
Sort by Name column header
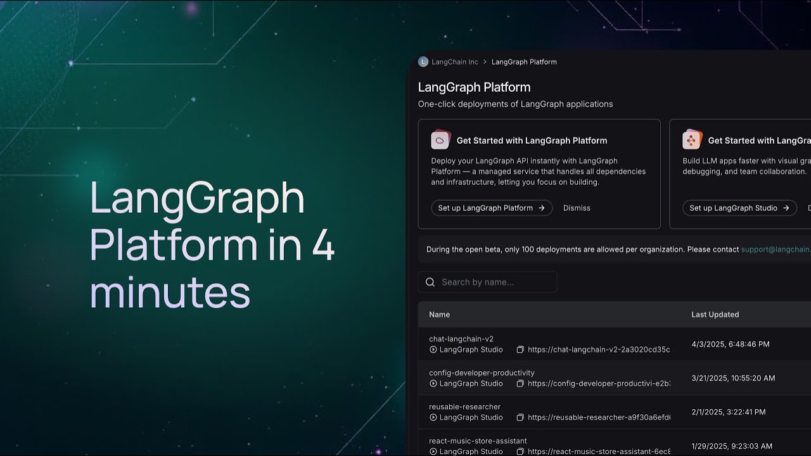tap(439, 315)
